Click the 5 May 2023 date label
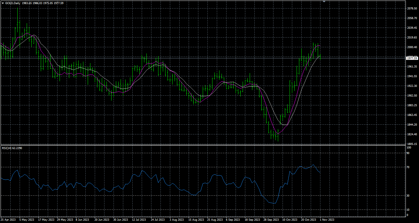Viewport: 419px width, 223px height. tap(27, 219)
